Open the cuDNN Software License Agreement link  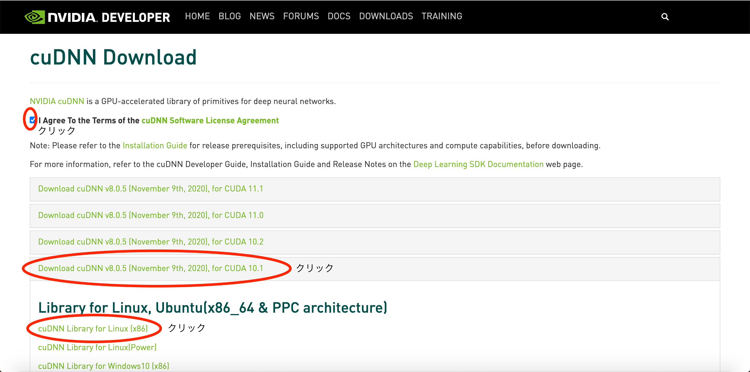pyautogui.click(x=210, y=120)
